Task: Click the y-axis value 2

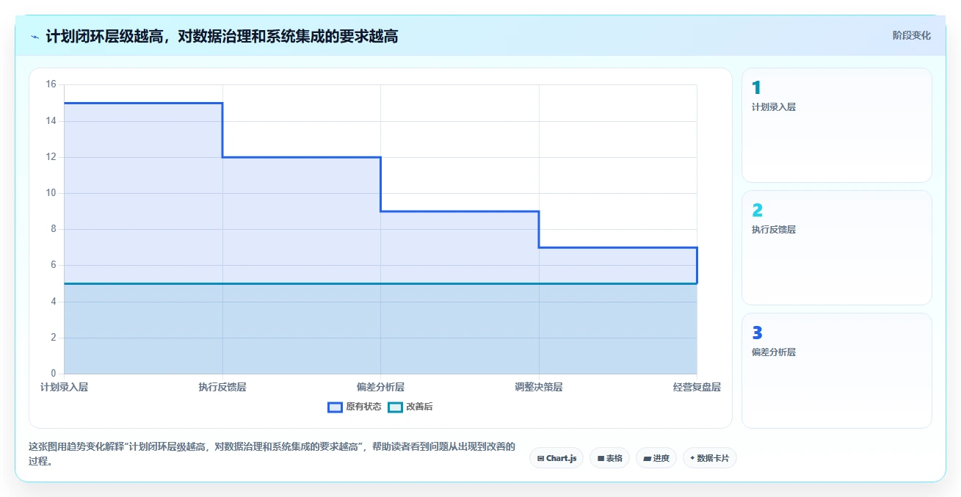Action: (x=53, y=338)
